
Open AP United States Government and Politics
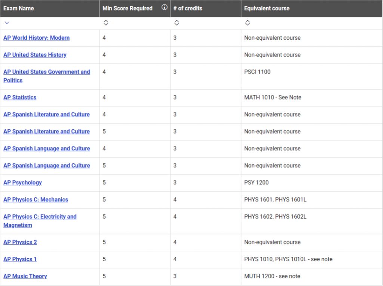coord(46,72)
